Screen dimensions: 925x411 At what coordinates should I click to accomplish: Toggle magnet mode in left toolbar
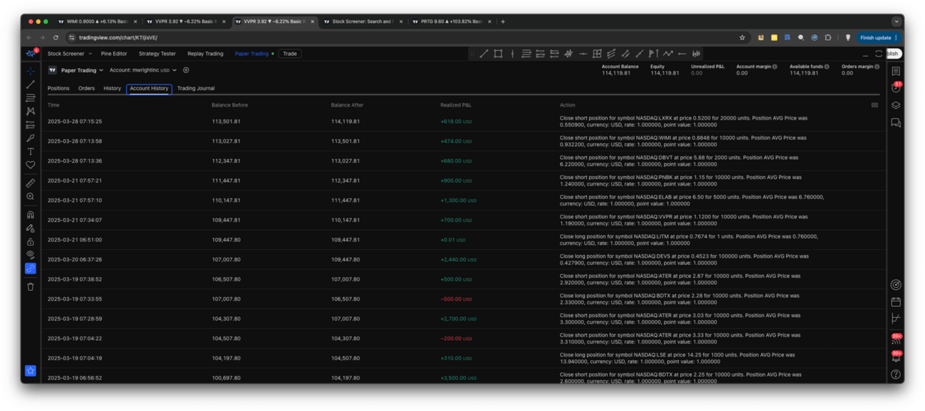pos(30,215)
